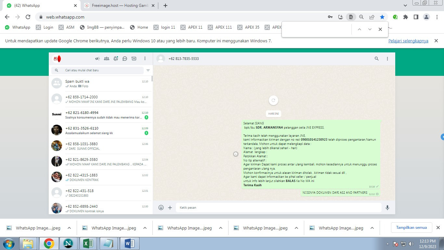Click the zoom magnifier icon
Screen dimensions: 444x250
coord(361,17)
